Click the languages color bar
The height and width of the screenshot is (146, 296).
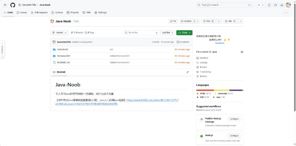[x=220, y=90]
